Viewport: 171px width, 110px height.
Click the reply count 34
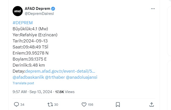(x=22, y=105)
